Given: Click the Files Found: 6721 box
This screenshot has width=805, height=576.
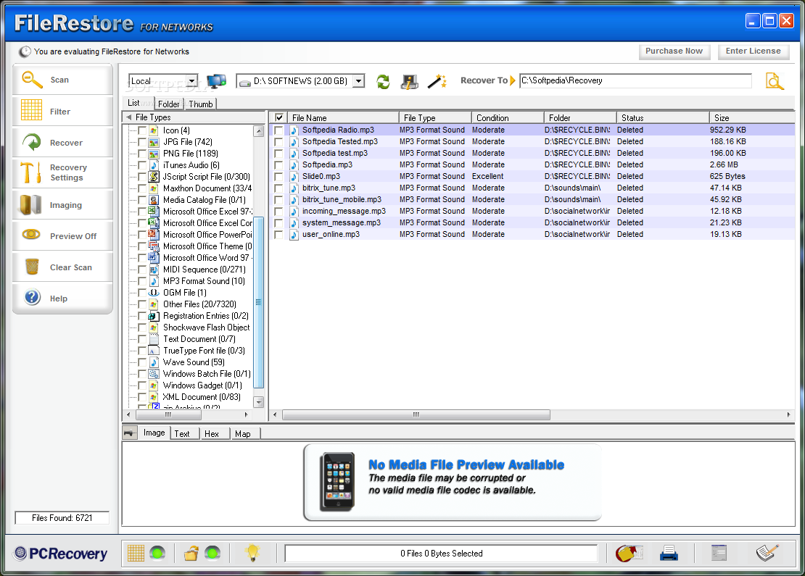Looking at the screenshot, I should pyautogui.click(x=62, y=518).
